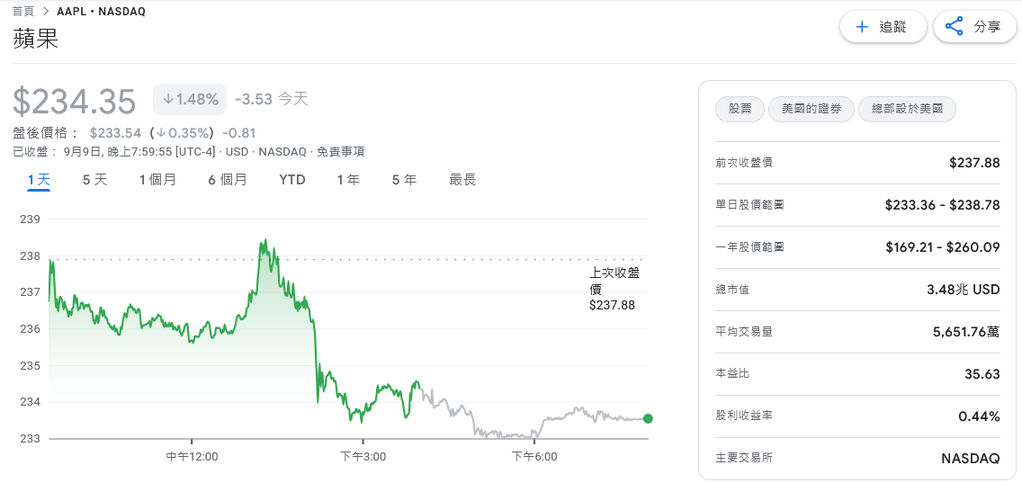Click the share icon beside 分享
The image size is (1022, 483).
[x=955, y=27]
